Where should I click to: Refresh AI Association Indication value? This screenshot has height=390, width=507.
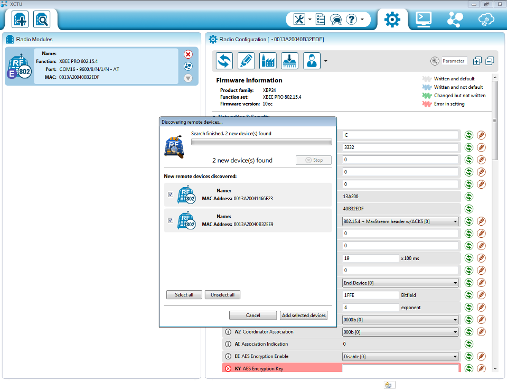point(469,344)
